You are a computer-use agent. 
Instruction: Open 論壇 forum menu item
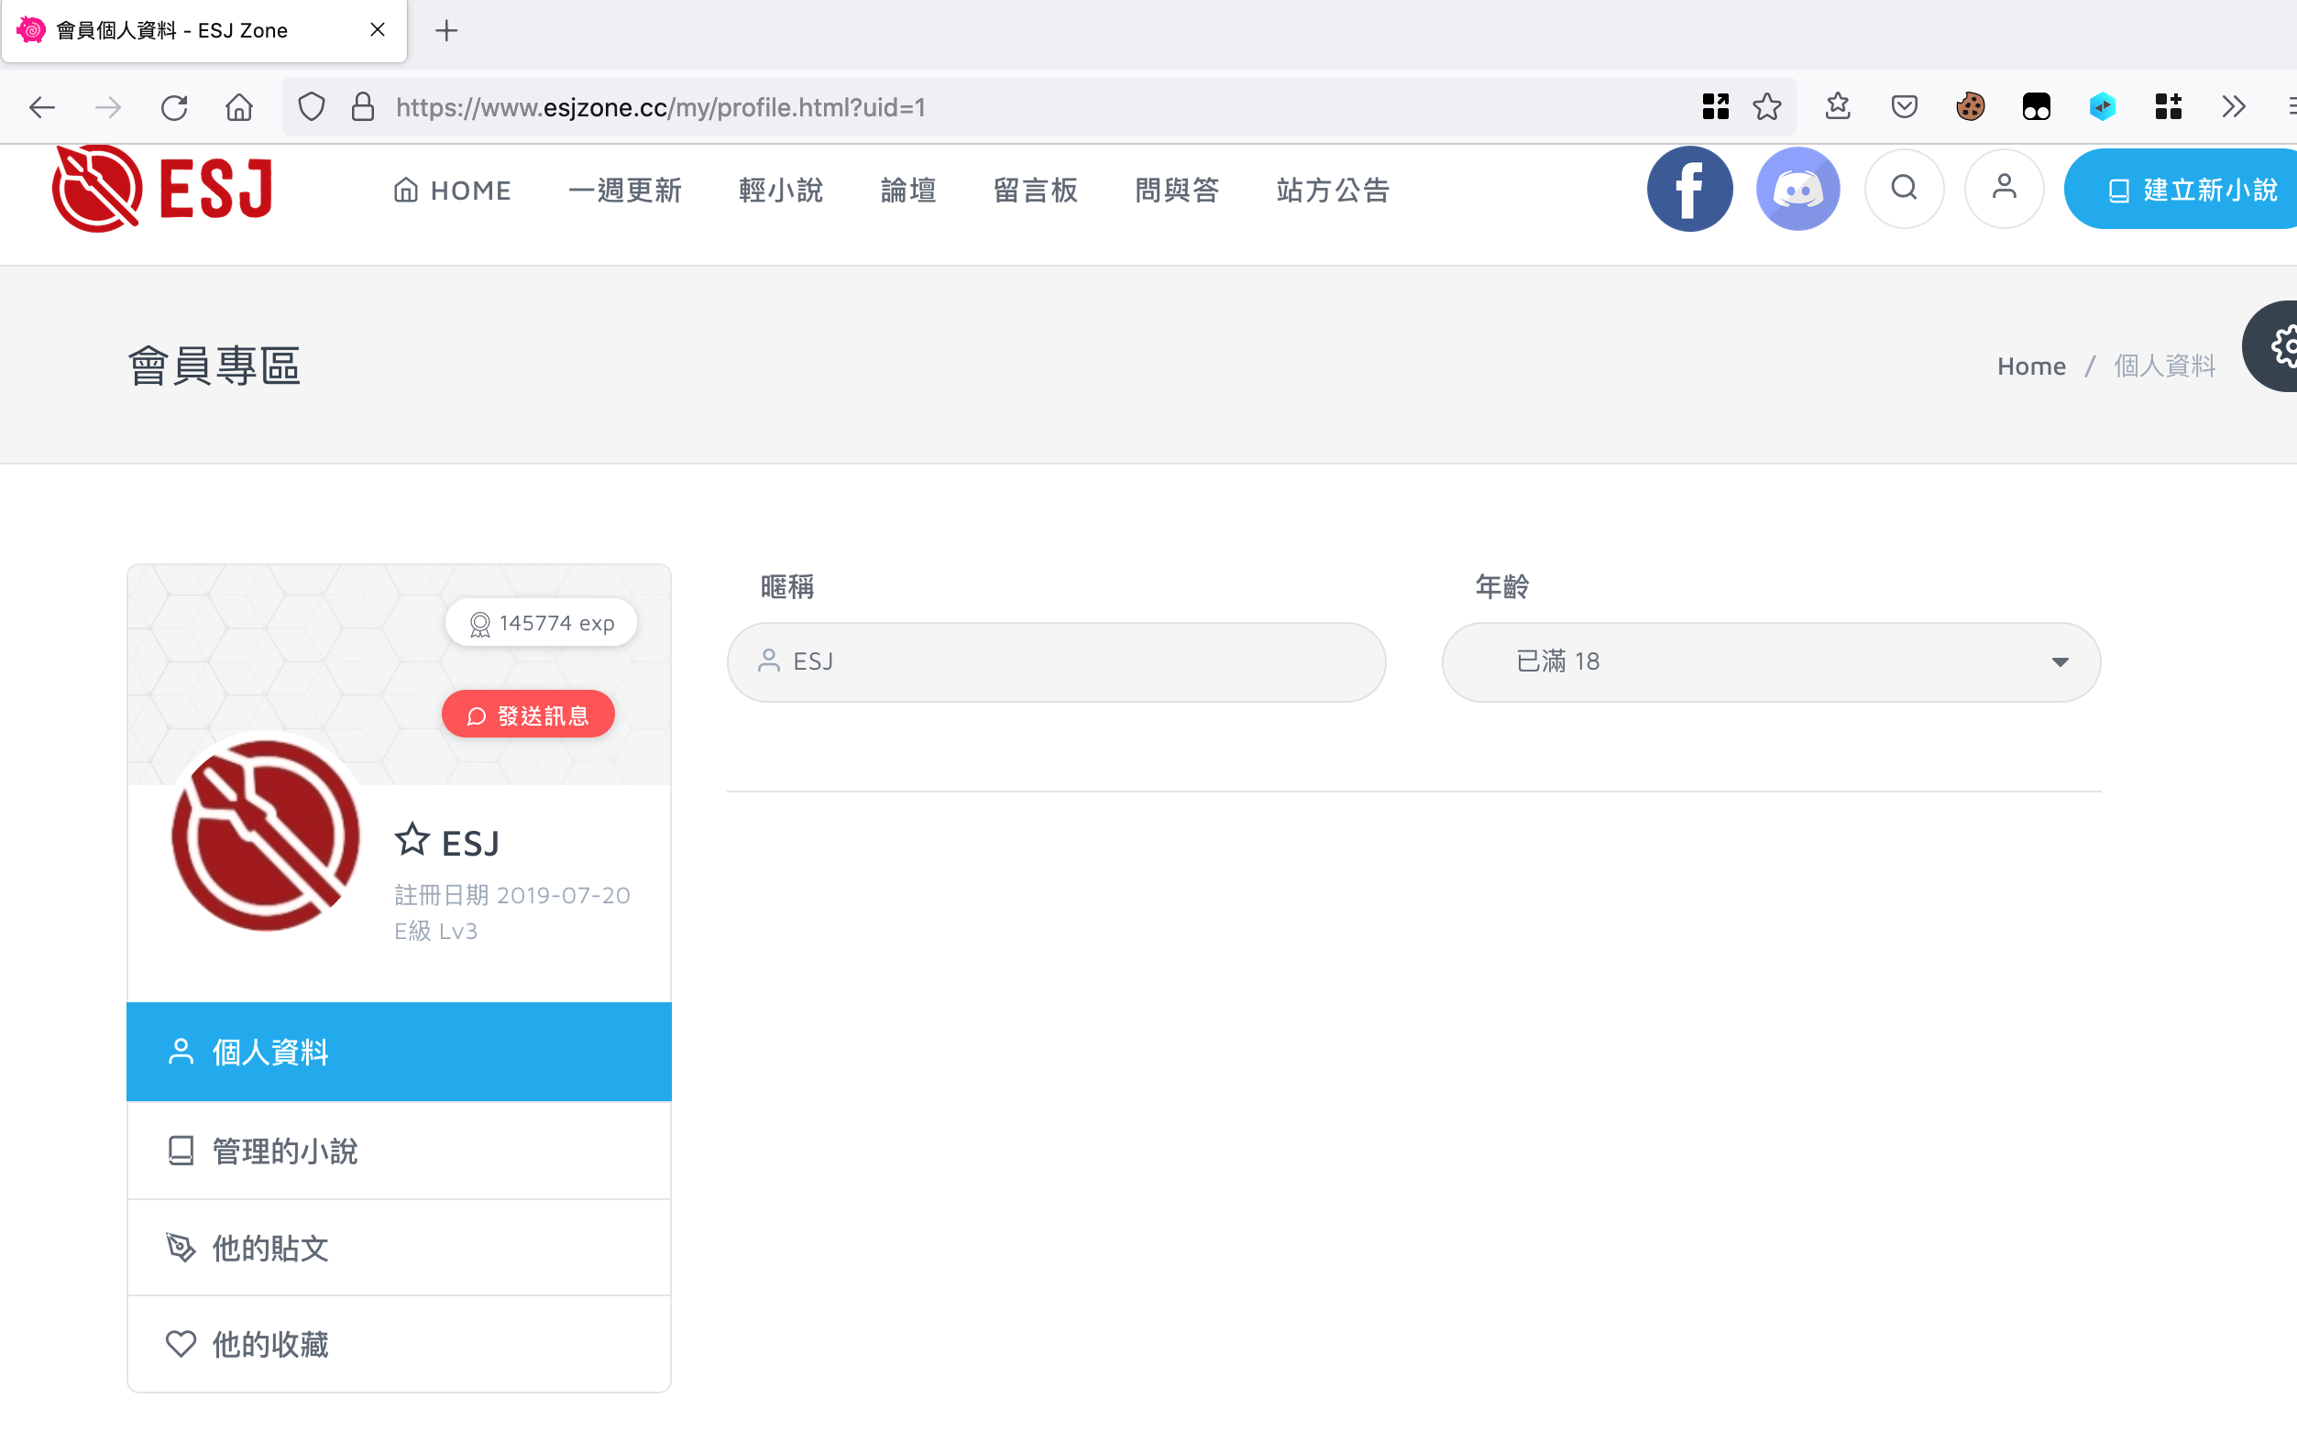(908, 191)
